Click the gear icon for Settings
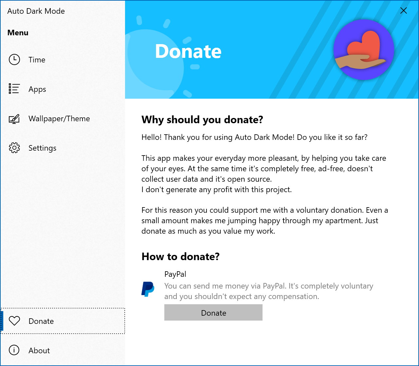This screenshot has height=366, width=419. (14, 148)
